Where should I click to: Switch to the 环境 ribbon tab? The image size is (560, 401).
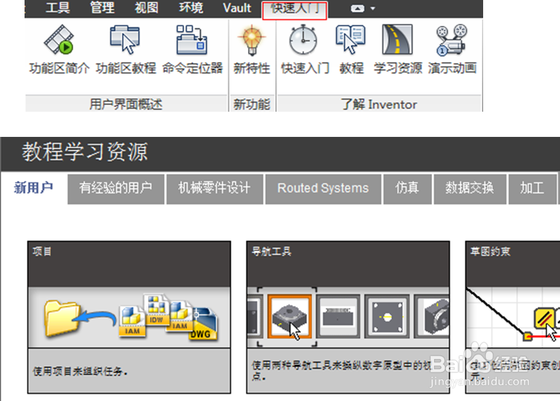191,8
